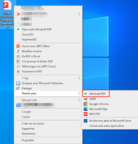Viewport: 138px width, 144px height.
Task: Click the Google Chrome icon
Action: pyautogui.click(x=85, y=104)
